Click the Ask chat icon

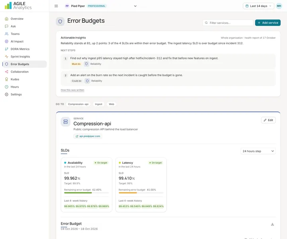pyautogui.click(x=7, y=26)
